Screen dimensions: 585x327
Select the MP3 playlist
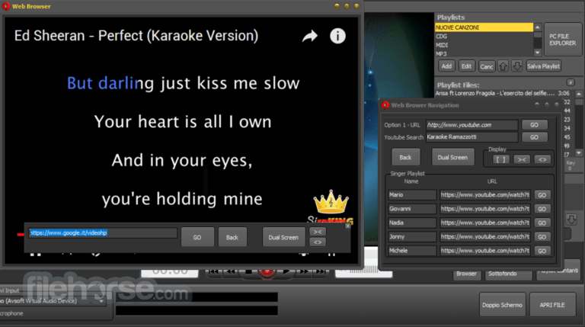click(x=484, y=54)
